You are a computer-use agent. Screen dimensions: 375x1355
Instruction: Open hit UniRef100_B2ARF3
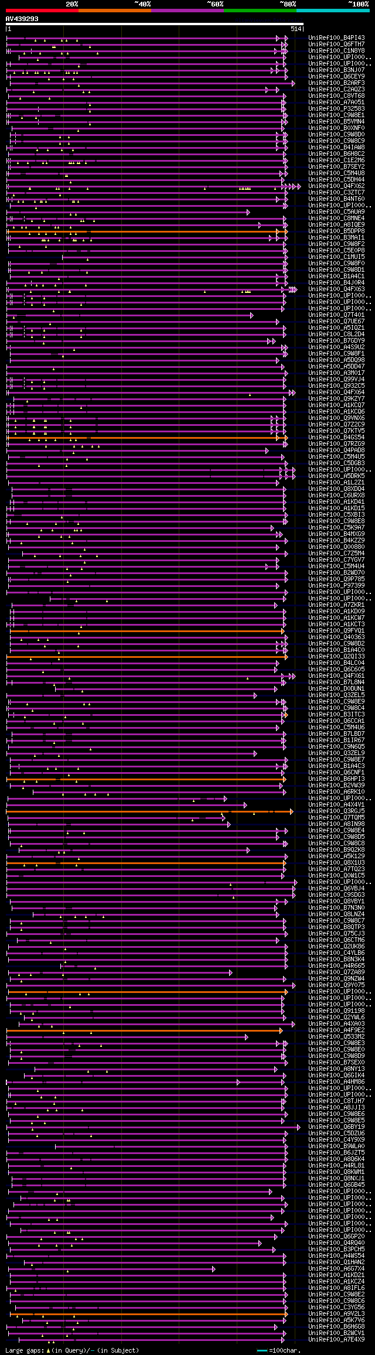pyautogui.click(x=336, y=83)
